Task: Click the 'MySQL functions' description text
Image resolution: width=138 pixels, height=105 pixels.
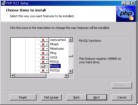Action: point(90,41)
